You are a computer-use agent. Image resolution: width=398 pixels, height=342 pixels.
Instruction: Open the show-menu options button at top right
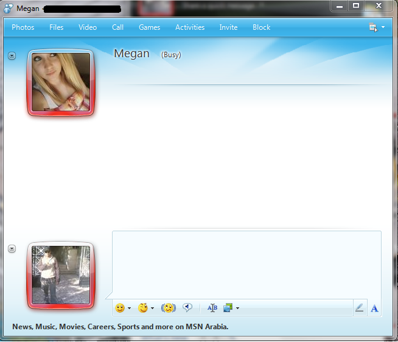(376, 27)
